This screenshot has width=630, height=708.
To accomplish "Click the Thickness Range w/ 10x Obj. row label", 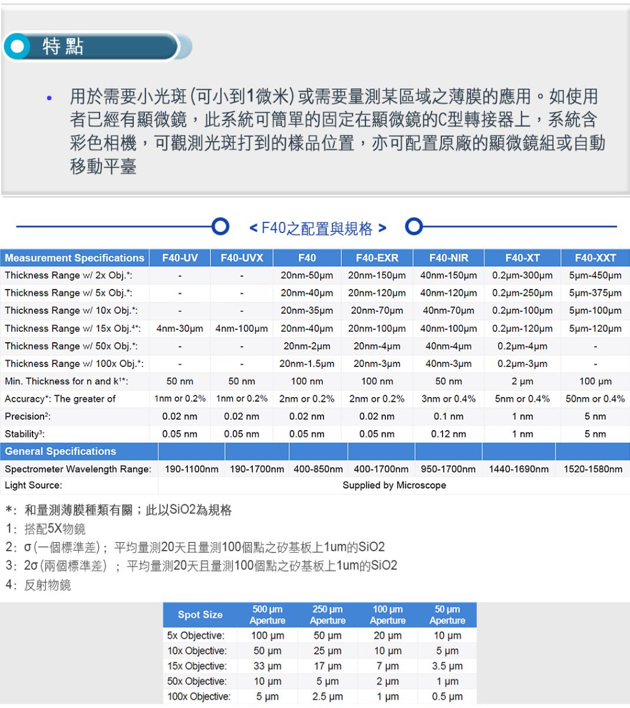I will pyautogui.click(x=71, y=311).
